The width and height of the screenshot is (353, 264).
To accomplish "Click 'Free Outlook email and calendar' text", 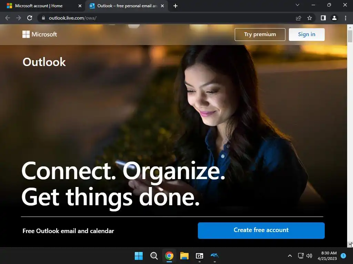I will click(x=68, y=231).
